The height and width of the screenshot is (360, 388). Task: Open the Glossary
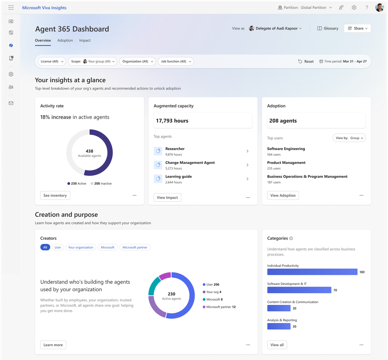coord(328,28)
